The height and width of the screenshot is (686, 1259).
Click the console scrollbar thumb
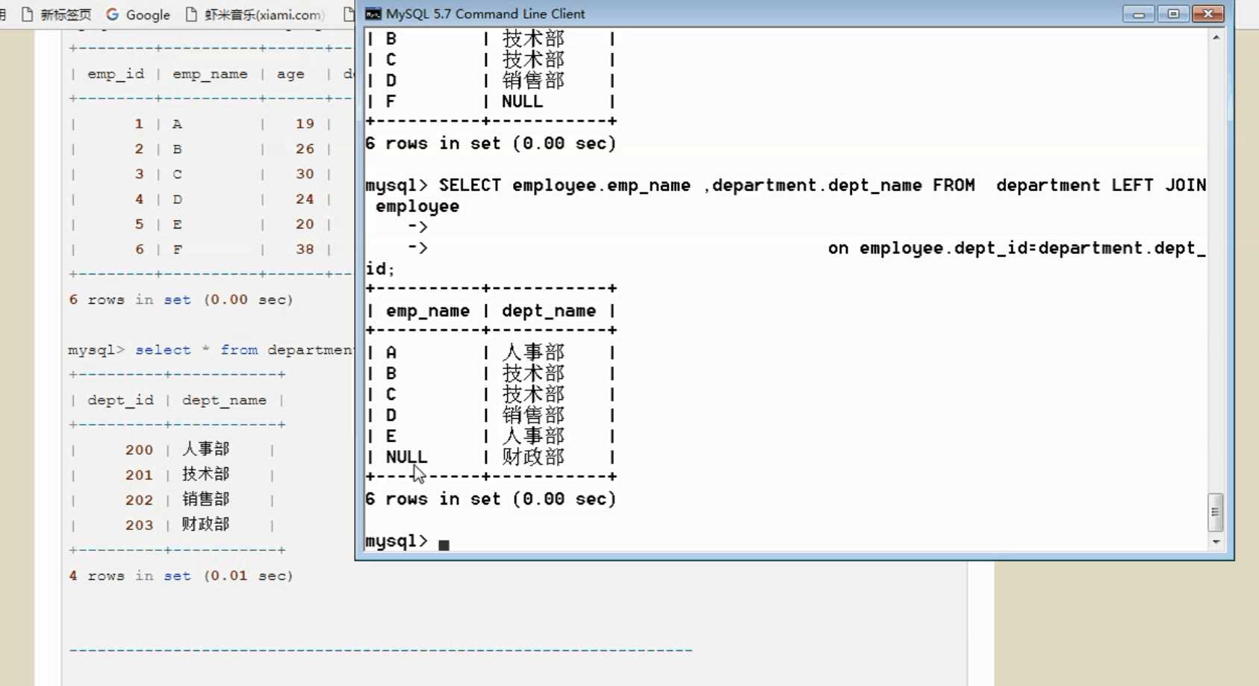pyautogui.click(x=1216, y=512)
